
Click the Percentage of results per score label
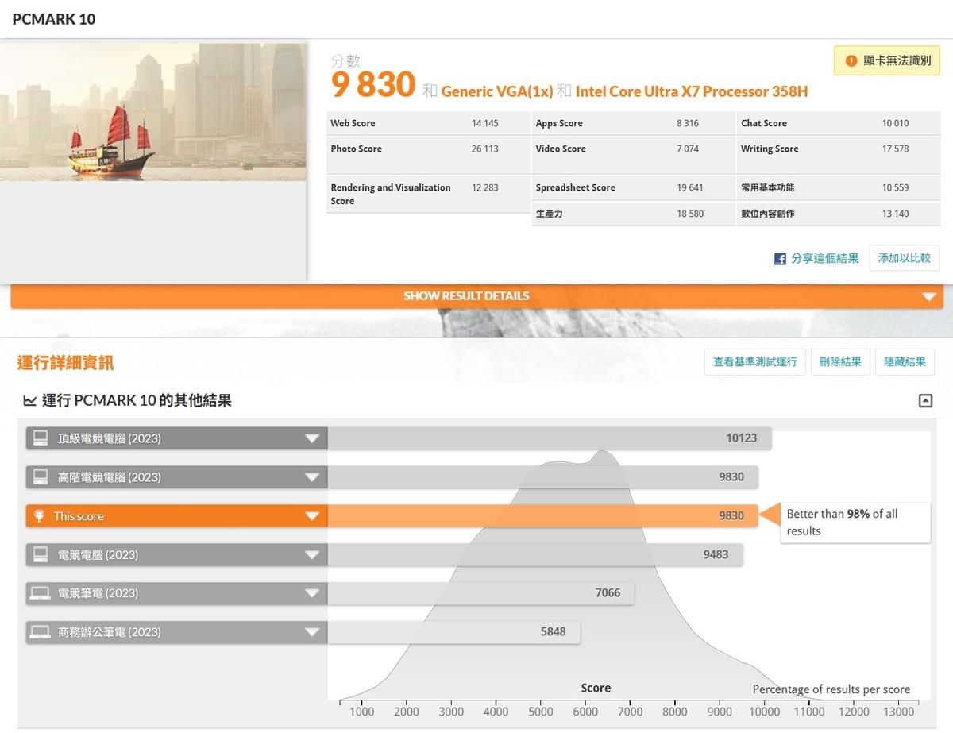[x=831, y=689]
